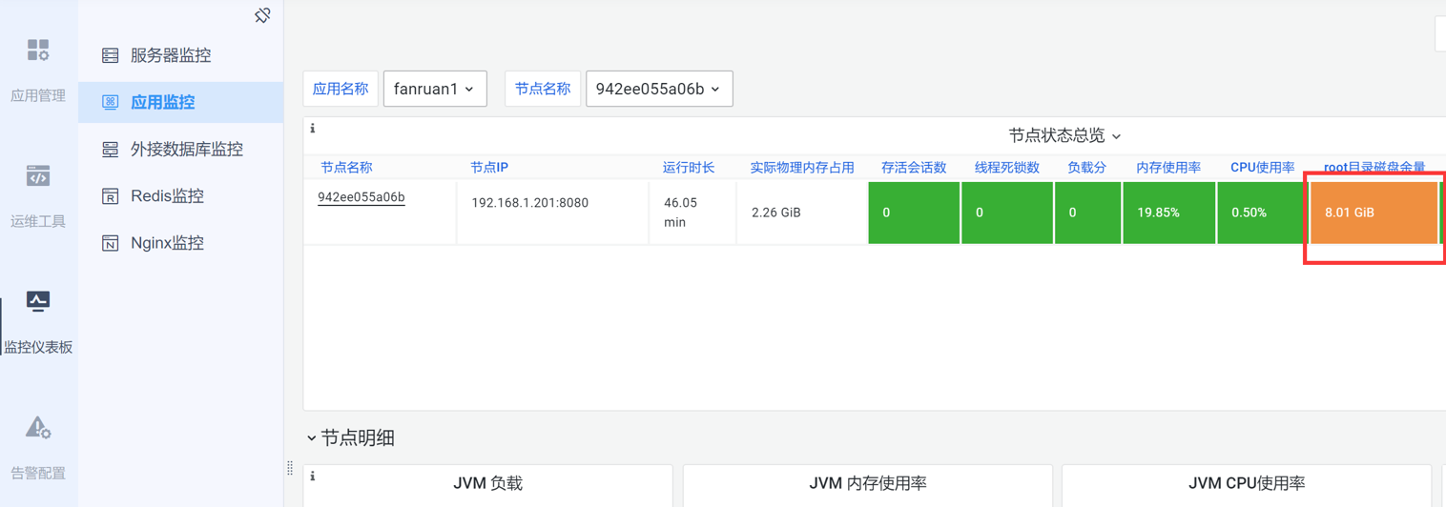
Task: Click the green 线程死锁数 cell showing 0
Action: 1007,213
